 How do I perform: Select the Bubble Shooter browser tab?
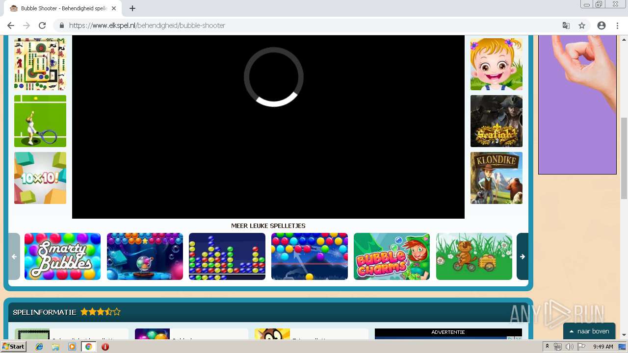(64, 8)
